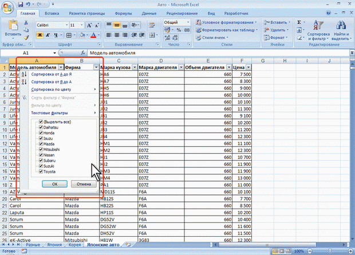Uncheck Nissan in filter list
Image resolution: width=355 pixels, height=255 pixels.
tap(41, 155)
